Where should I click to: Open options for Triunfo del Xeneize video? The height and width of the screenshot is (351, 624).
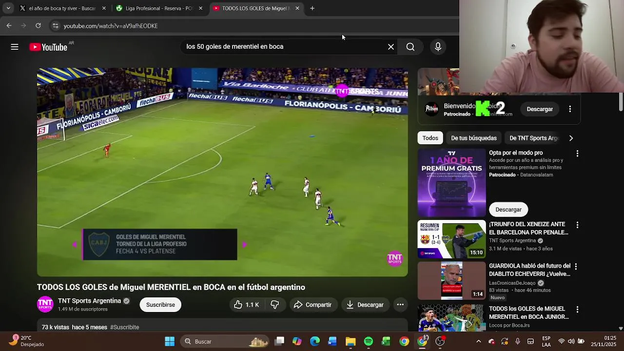(x=577, y=225)
